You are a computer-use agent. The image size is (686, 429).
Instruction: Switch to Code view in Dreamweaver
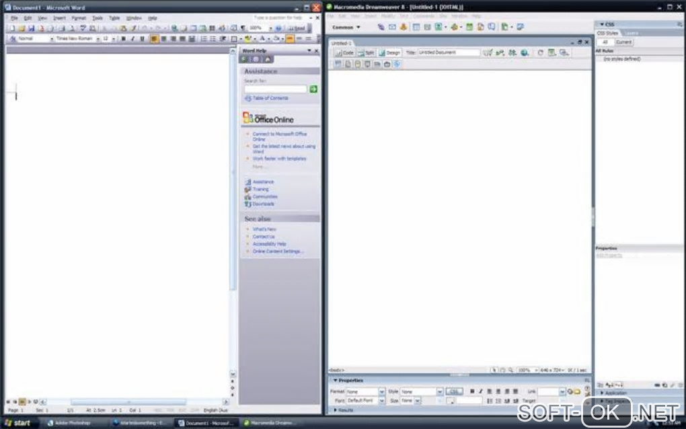pos(344,53)
